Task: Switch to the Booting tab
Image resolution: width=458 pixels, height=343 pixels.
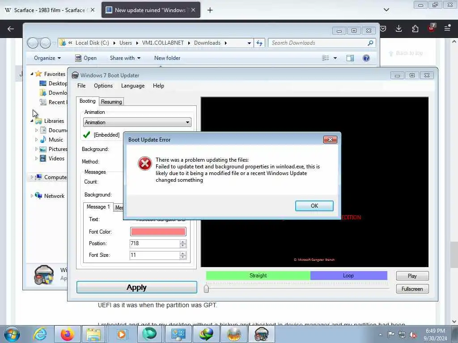Action: 88,101
